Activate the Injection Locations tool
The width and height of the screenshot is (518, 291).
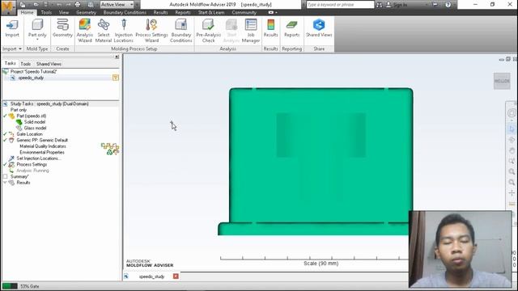124,31
